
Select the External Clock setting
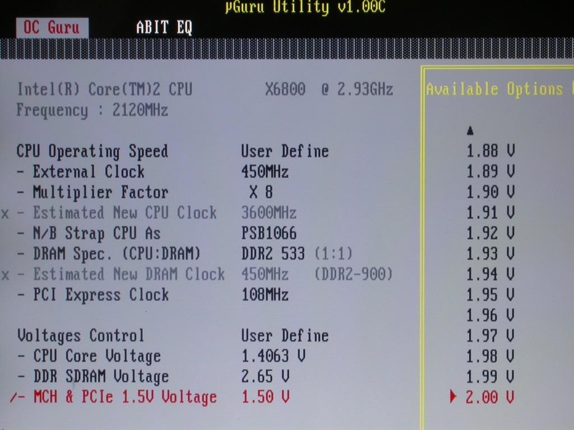tap(89, 172)
